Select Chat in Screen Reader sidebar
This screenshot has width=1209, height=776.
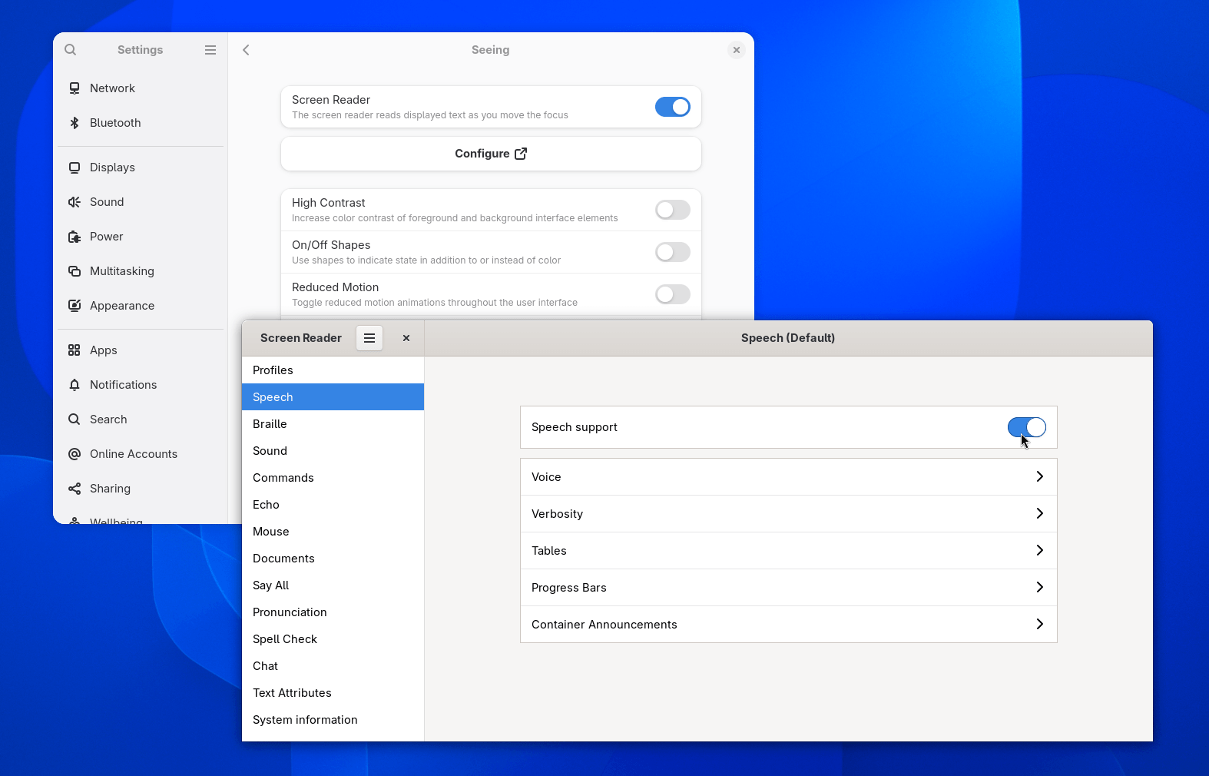(333, 666)
